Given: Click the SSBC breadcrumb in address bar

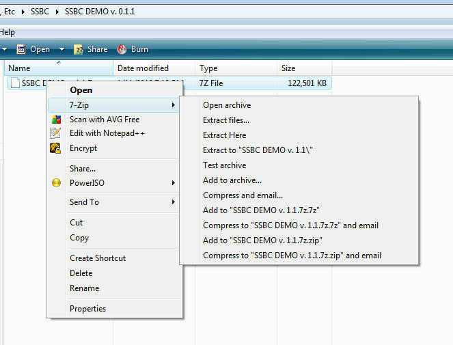Looking at the screenshot, I should pyautogui.click(x=40, y=12).
